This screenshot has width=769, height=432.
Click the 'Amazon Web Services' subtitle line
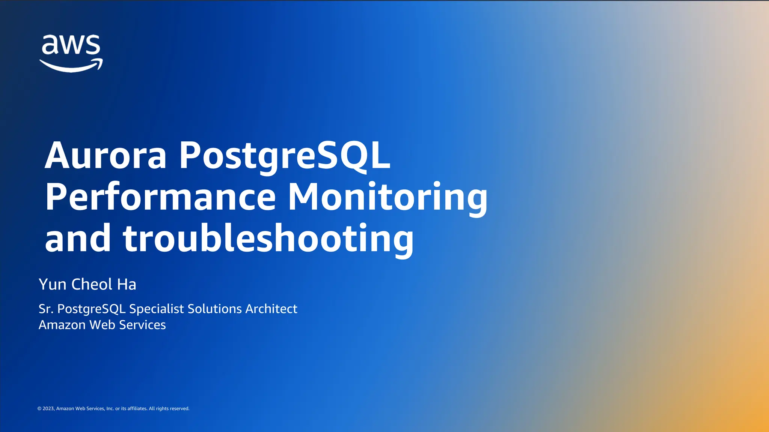[102, 325]
